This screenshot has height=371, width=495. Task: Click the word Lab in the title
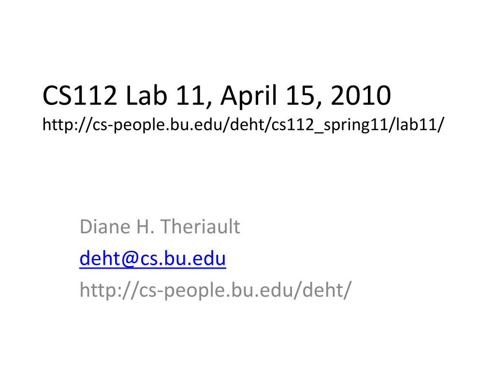[x=146, y=96]
